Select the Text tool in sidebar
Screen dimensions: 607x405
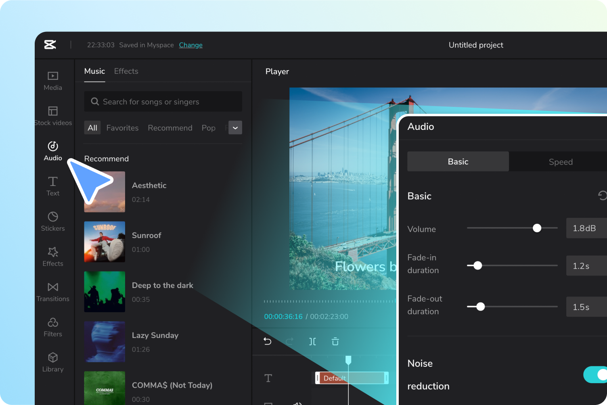[53, 186]
